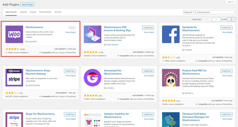Open More Details for WooCommerce plugin
The width and height of the screenshot is (238, 127).
click(x=71, y=32)
